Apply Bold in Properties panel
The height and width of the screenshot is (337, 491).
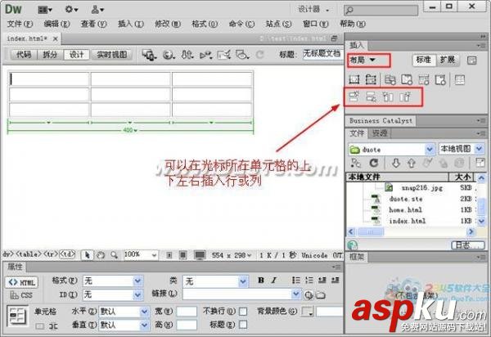[261, 280]
